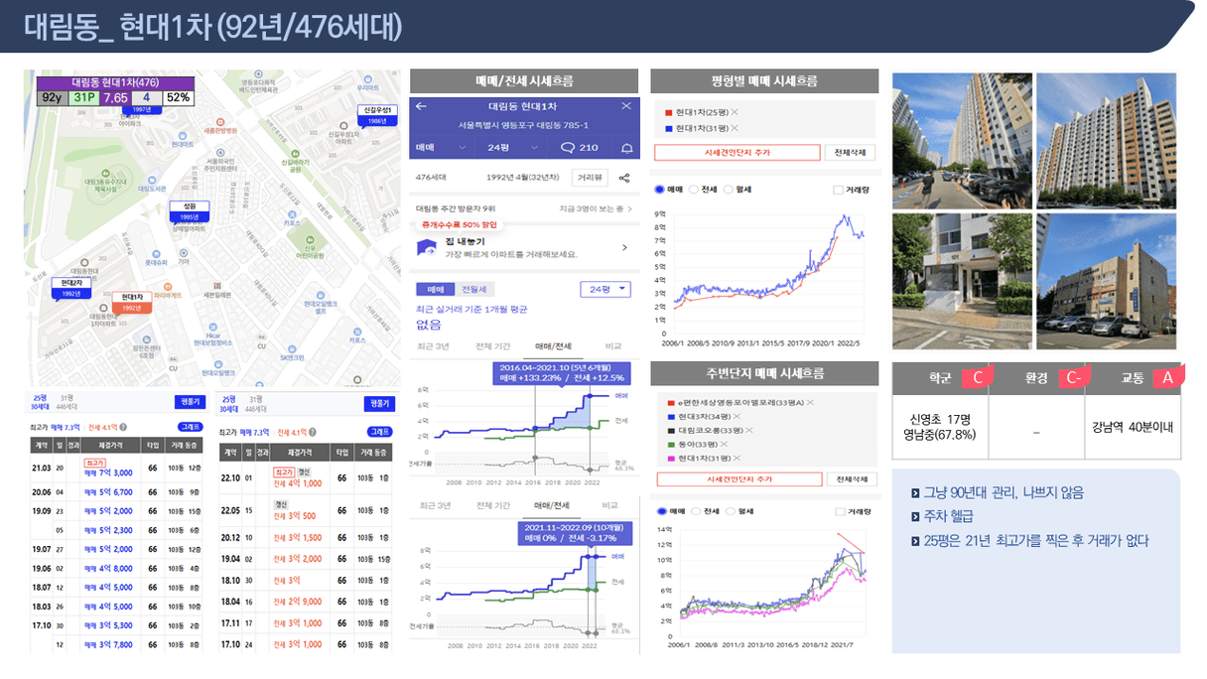The width and height of the screenshot is (1207, 679).
Task: Click the 전세 4억 1,000 record dated 22.10
Action: point(308,478)
